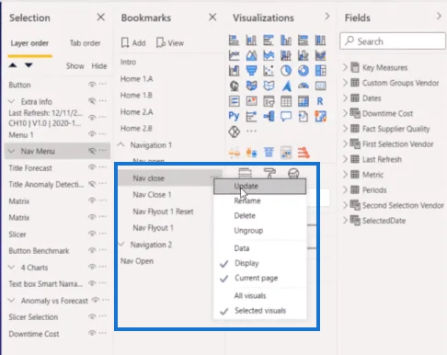Select the Treemap visual
447x355 pixels.
tap(320, 71)
